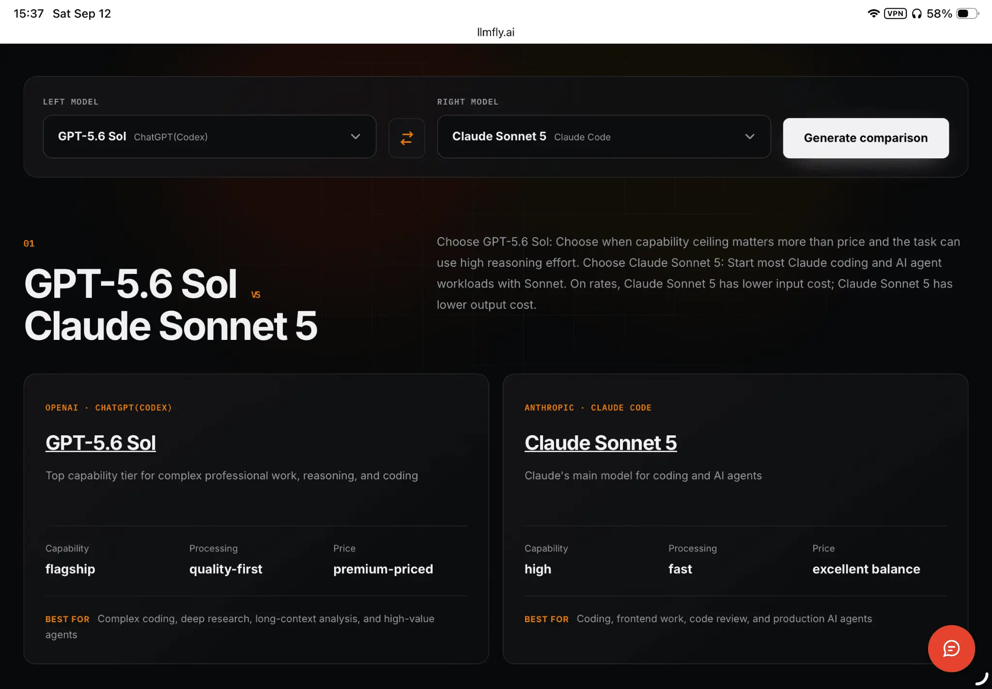Tap the Wi-Fi status icon
This screenshot has width=992, height=689.
pyautogui.click(x=873, y=14)
